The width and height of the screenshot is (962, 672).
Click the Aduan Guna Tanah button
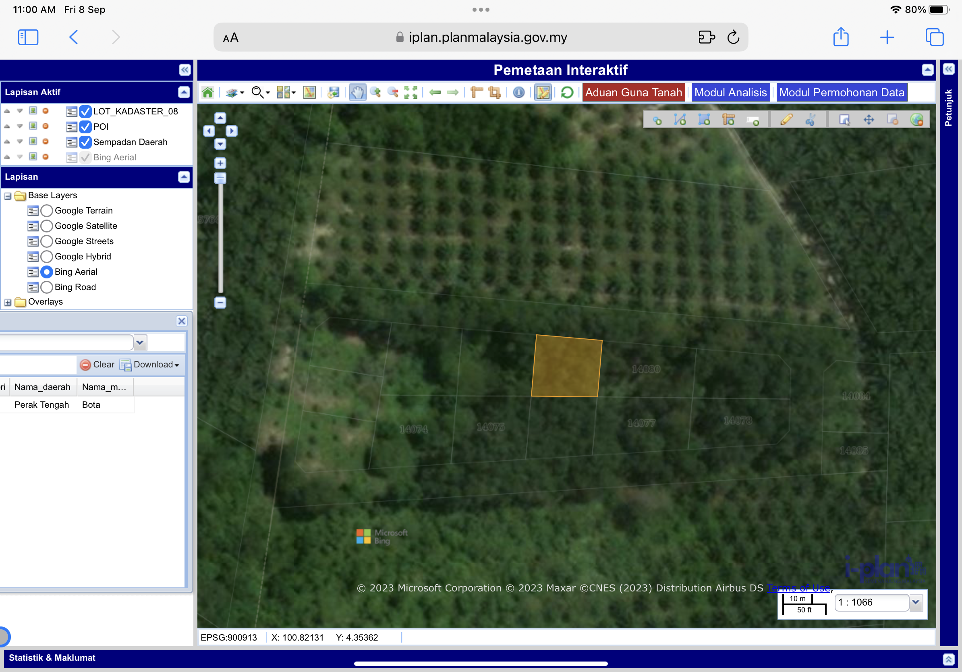coord(633,92)
